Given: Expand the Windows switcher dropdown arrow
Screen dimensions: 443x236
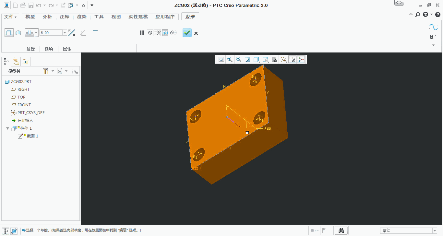Looking at the screenshot, I should tap(77, 5).
